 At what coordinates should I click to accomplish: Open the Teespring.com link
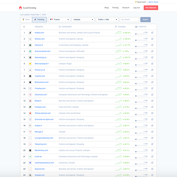41,144
